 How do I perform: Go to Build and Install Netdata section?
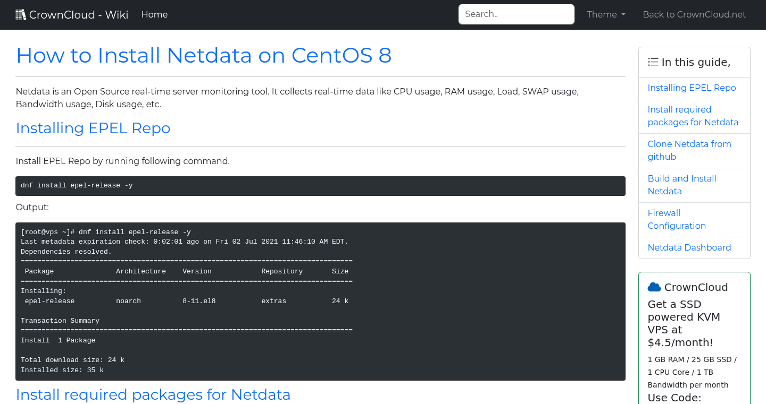tap(681, 185)
